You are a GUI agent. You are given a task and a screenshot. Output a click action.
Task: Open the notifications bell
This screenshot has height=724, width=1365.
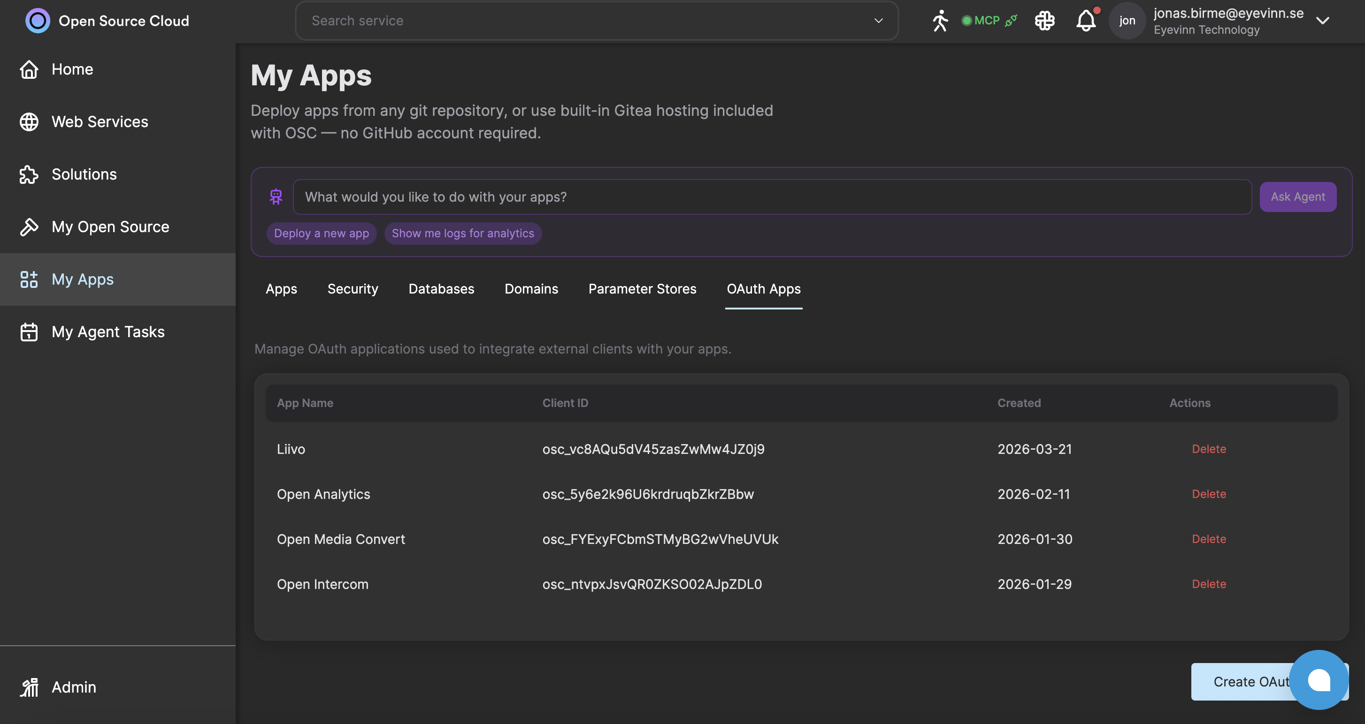[1086, 20]
